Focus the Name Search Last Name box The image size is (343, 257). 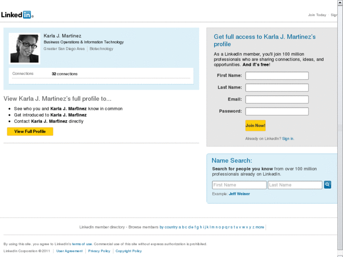[x=295, y=185]
